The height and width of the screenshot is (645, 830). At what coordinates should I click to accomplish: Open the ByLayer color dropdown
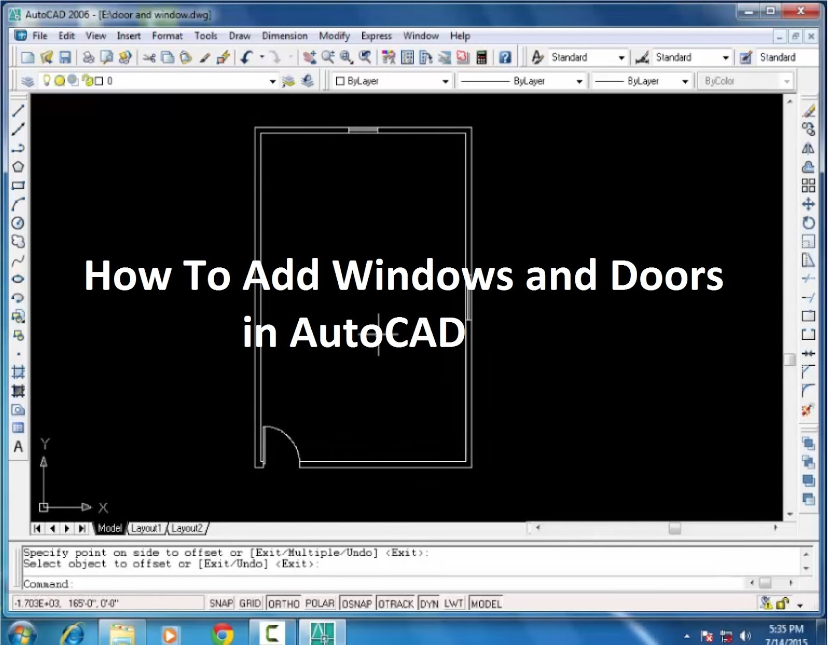coord(445,81)
